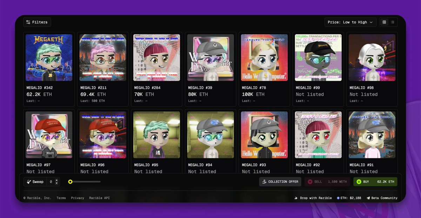Screen dimensions: 421x218
Task: Click the 80K ETH price label
Action: point(198,94)
